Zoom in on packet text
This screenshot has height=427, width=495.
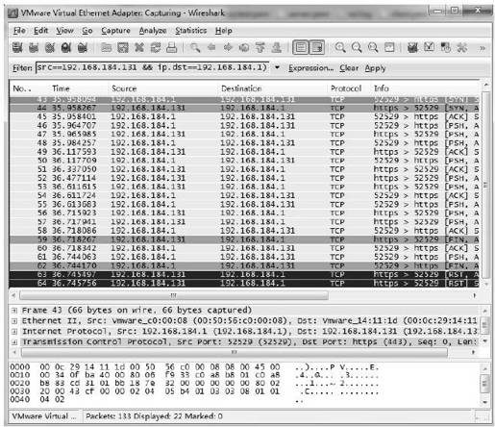pos(340,48)
